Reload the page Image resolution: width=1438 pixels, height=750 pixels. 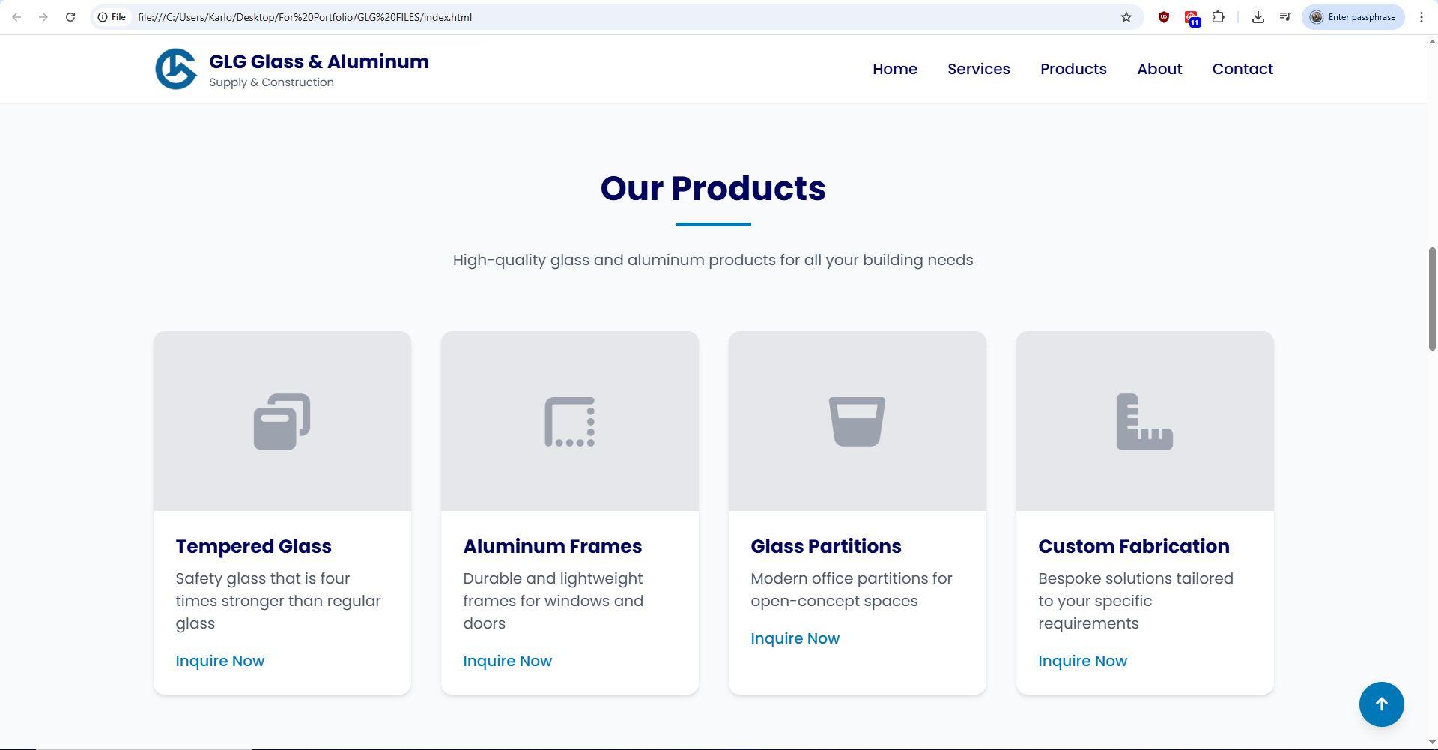coord(70,17)
